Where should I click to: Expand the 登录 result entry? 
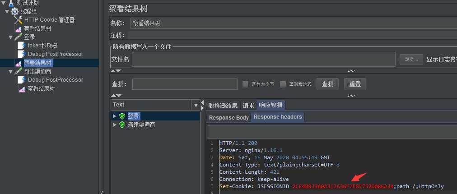point(115,116)
